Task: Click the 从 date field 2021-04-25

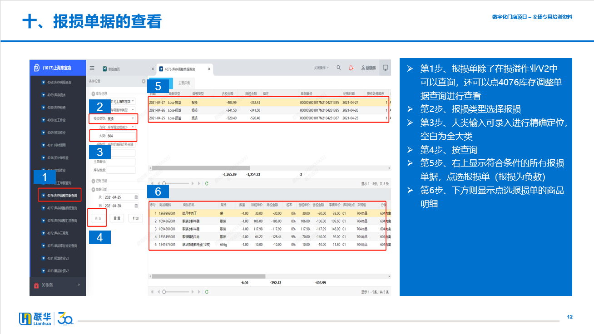Action: [121, 197]
